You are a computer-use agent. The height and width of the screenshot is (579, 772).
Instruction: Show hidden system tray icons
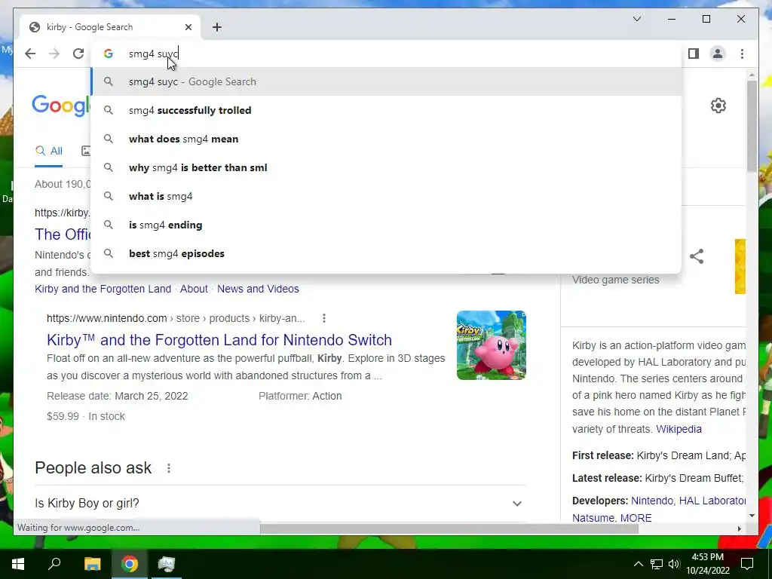coord(638,564)
